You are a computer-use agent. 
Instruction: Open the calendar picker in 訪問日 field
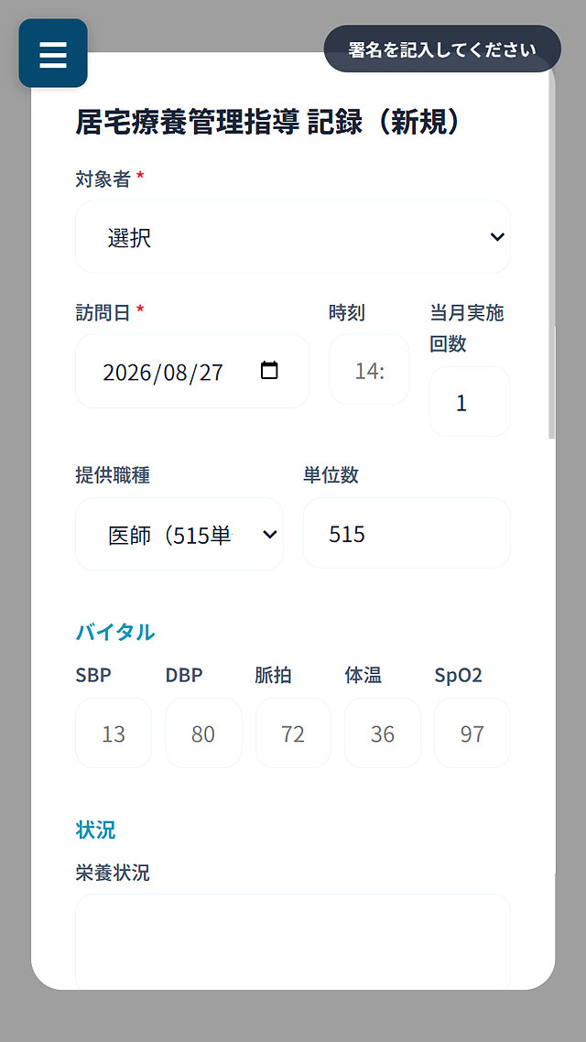tap(269, 371)
